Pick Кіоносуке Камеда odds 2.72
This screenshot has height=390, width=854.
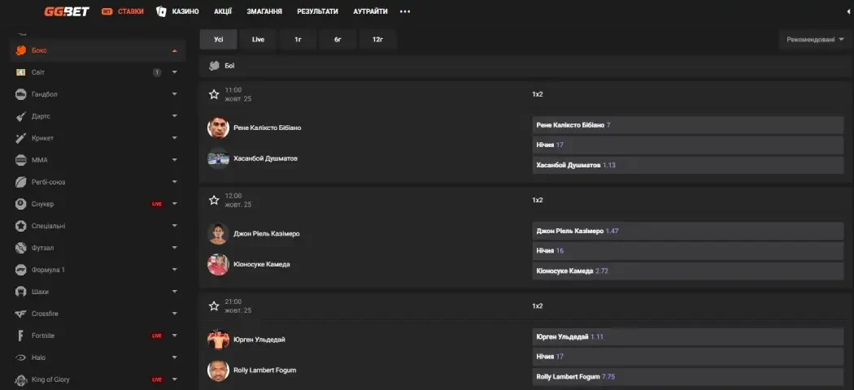click(687, 271)
